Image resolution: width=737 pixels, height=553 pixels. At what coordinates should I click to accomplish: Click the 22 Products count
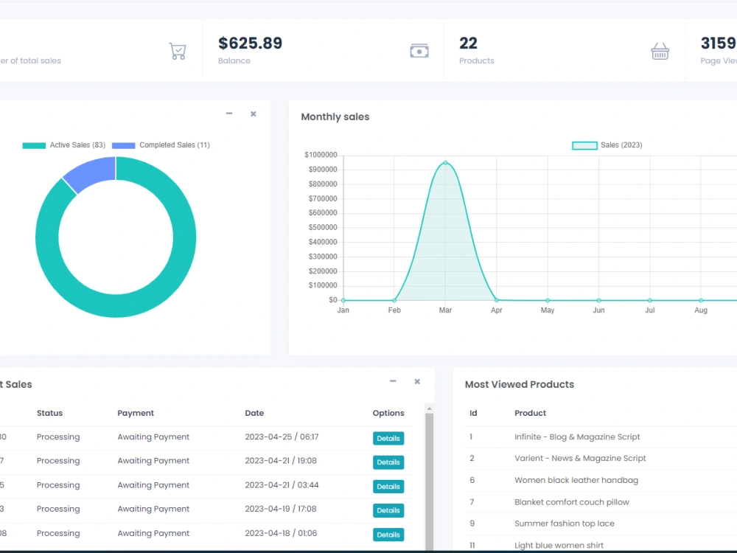(x=468, y=44)
